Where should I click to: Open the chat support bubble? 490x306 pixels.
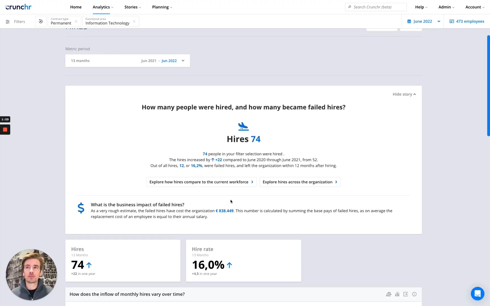(477, 294)
